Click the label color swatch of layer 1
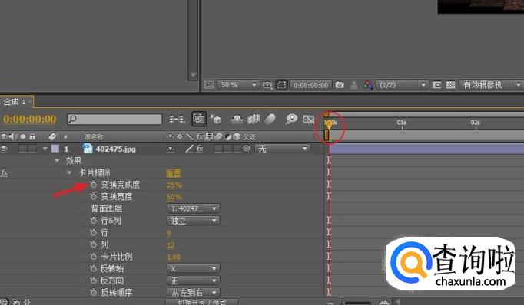524x305 pixels. click(x=55, y=149)
